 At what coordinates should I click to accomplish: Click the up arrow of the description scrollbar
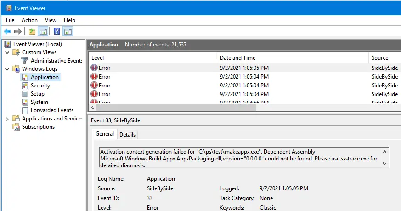[x=384, y=152]
